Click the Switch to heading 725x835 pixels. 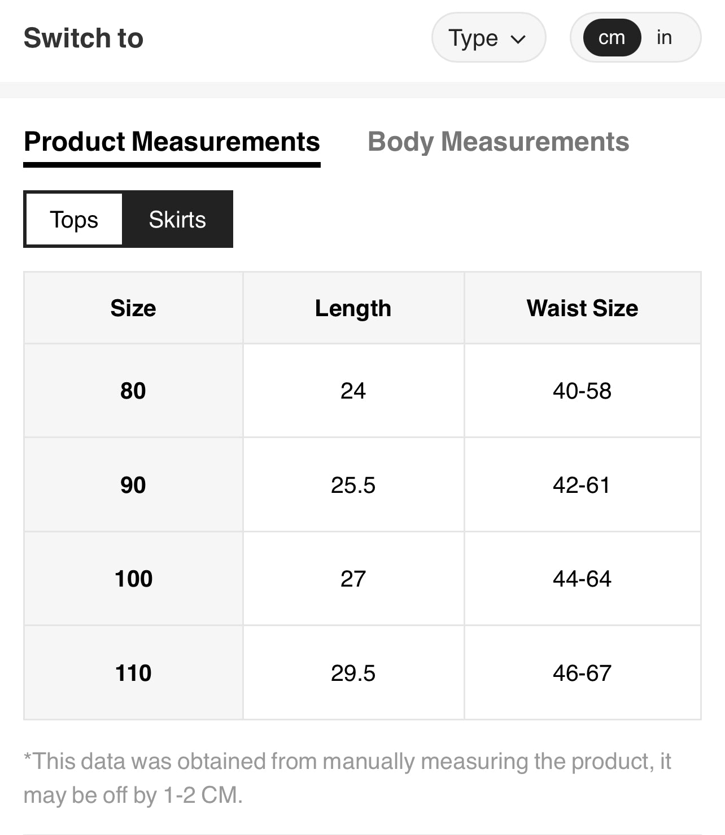tap(84, 38)
